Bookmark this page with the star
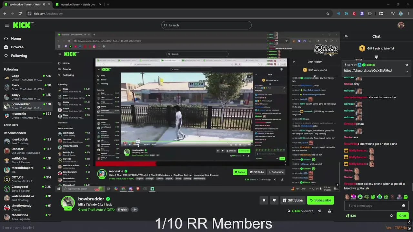 (328, 14)
